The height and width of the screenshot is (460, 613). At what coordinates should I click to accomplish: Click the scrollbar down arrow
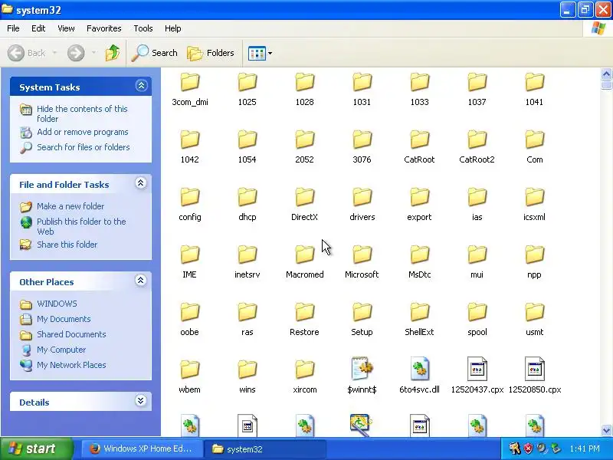tap(606, 430)
